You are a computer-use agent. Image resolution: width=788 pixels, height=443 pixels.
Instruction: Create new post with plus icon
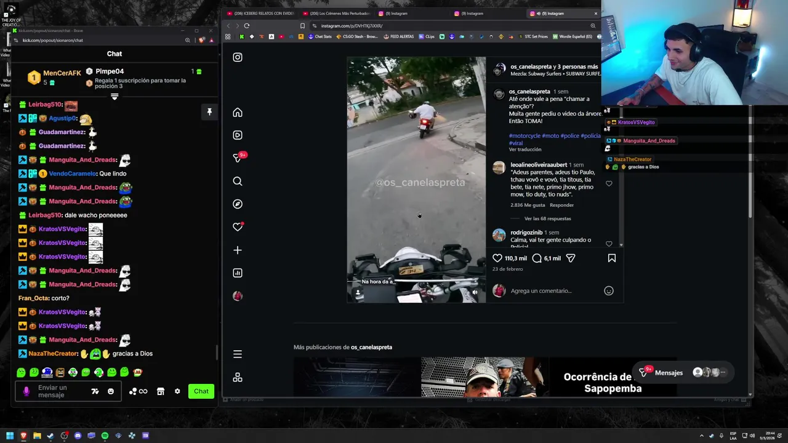tap(238, 250)
